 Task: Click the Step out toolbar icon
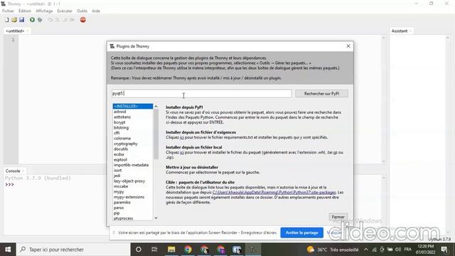pos(65,20)
